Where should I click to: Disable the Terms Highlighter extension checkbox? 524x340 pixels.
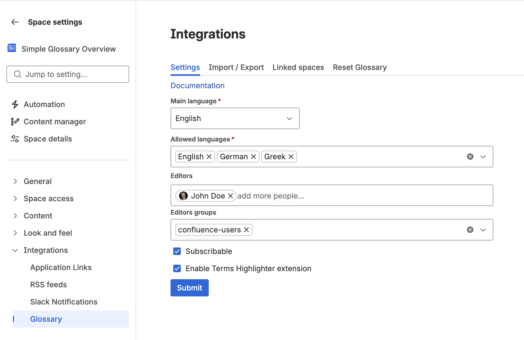coord(177,268)
